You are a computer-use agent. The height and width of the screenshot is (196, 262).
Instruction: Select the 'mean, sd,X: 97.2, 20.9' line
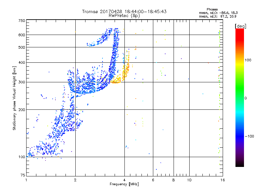217,16
